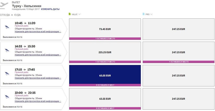Click airline logo of the 17:10 flight
This screenshot has height=111, width=215.
click(x=7, y=74)
